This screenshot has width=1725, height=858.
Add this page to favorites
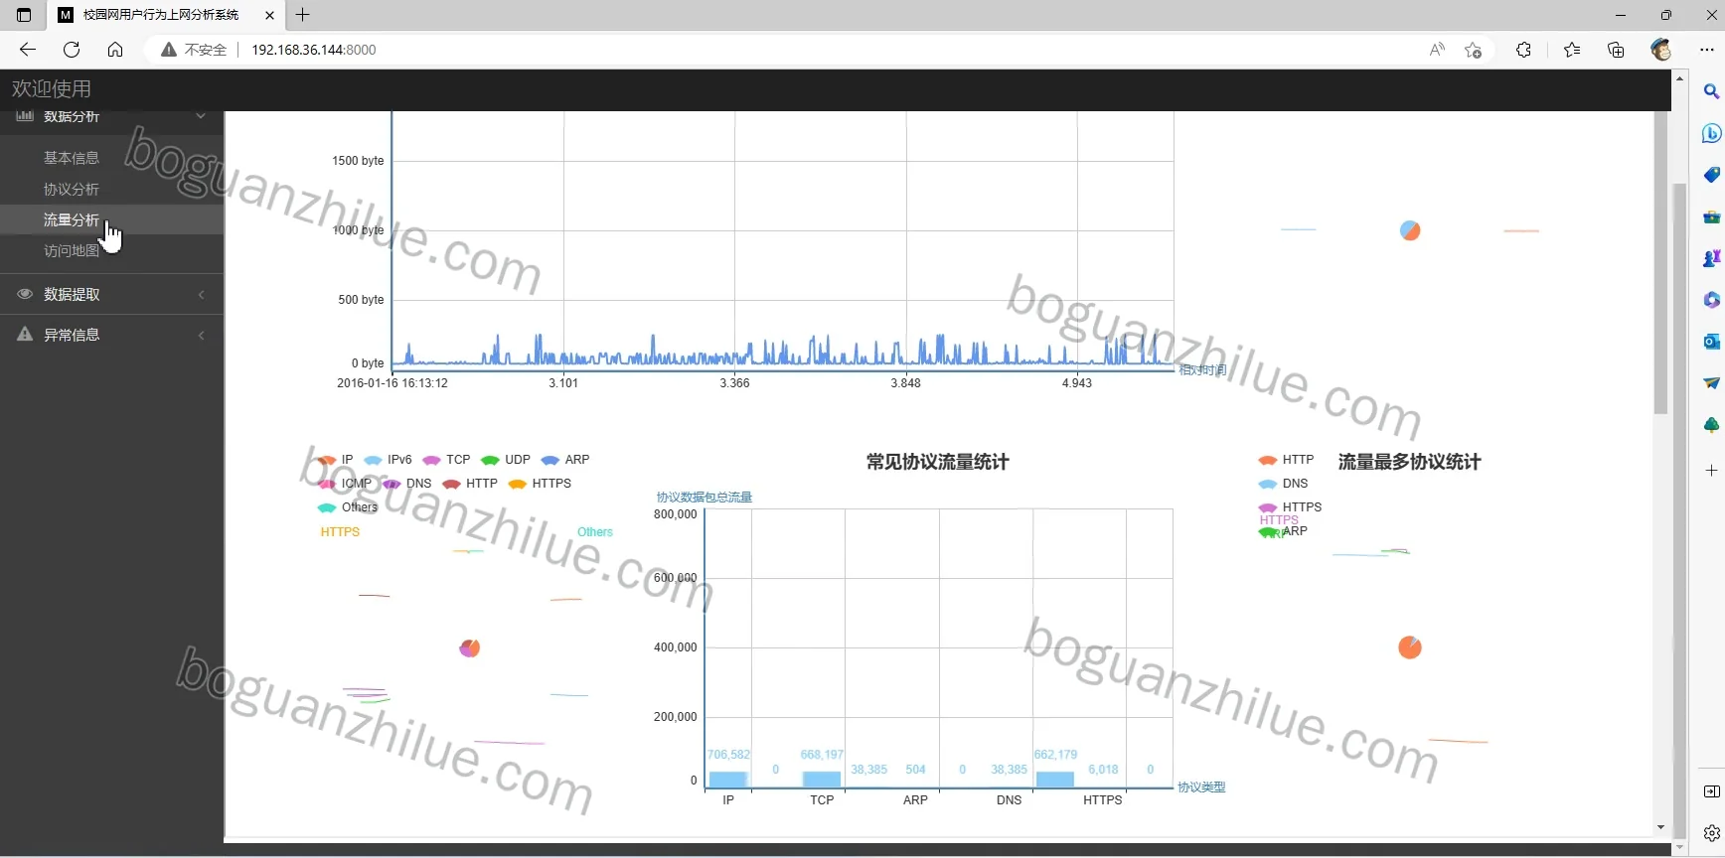(x=1474, y=50)
